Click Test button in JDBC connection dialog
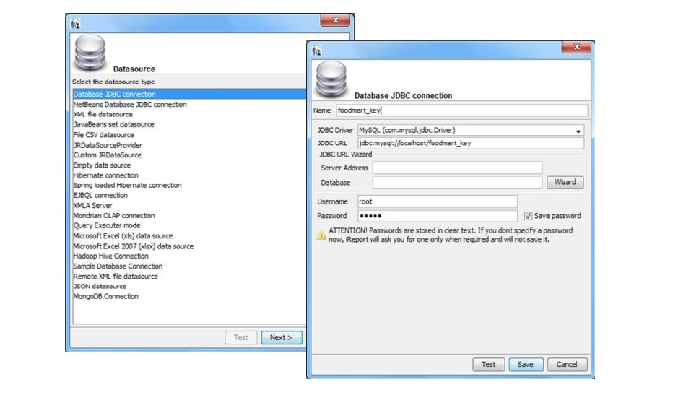 tap(488, 364)
